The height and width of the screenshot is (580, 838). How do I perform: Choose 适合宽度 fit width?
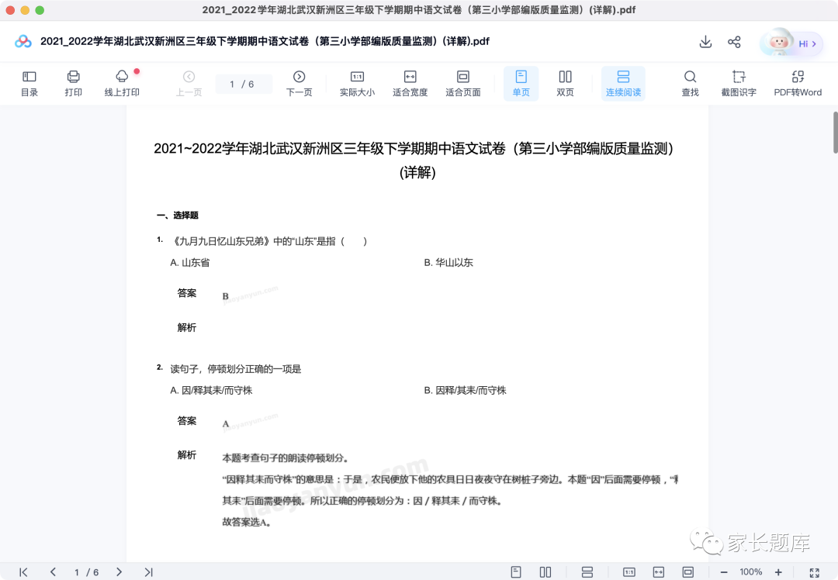tap(410, 84)
